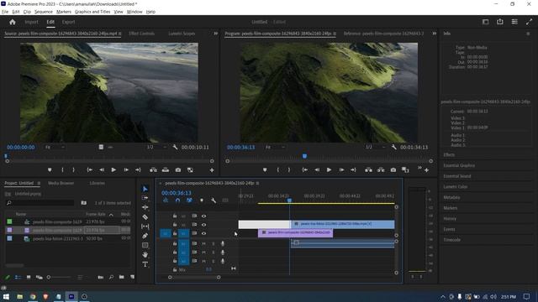Select the Razor tool
The image size is (538, 302).
coord(145,216)
